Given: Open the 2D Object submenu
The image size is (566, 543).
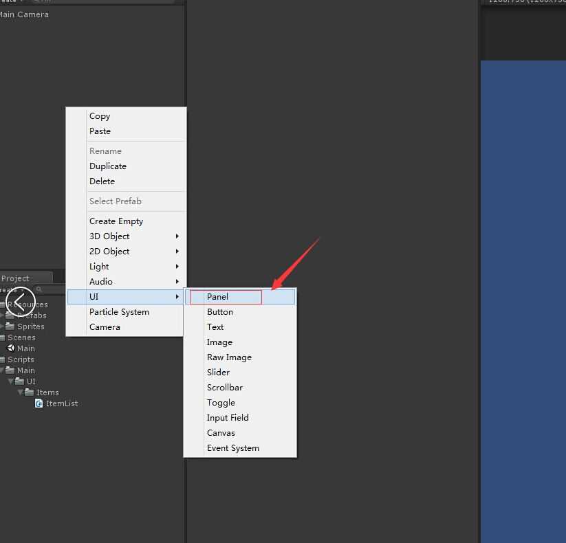Looking at the screenshot, I should point(127,252).
